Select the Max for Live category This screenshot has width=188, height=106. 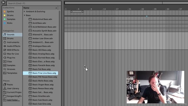pos(13,54)
